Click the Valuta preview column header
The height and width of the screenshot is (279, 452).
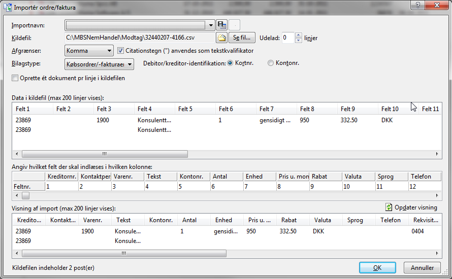click(326, 220)
